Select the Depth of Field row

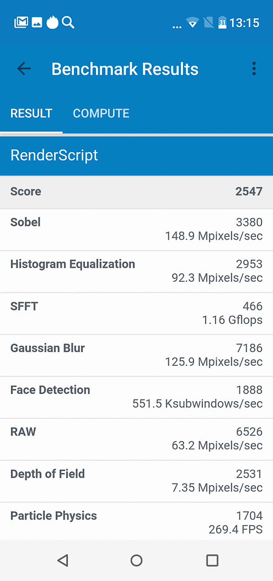(x=136, y=481)
